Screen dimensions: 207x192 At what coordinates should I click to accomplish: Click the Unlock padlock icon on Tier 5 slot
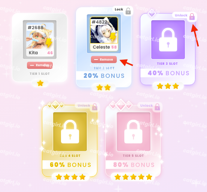(157, 107)
